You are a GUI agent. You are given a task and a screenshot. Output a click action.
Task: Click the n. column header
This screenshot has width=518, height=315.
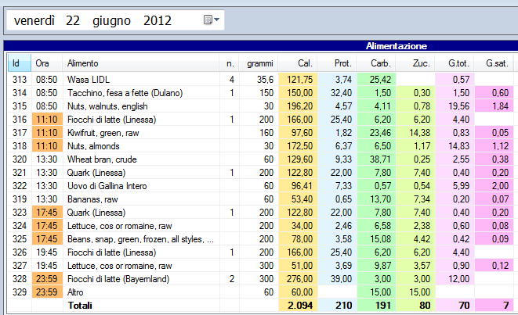[230, 63]
